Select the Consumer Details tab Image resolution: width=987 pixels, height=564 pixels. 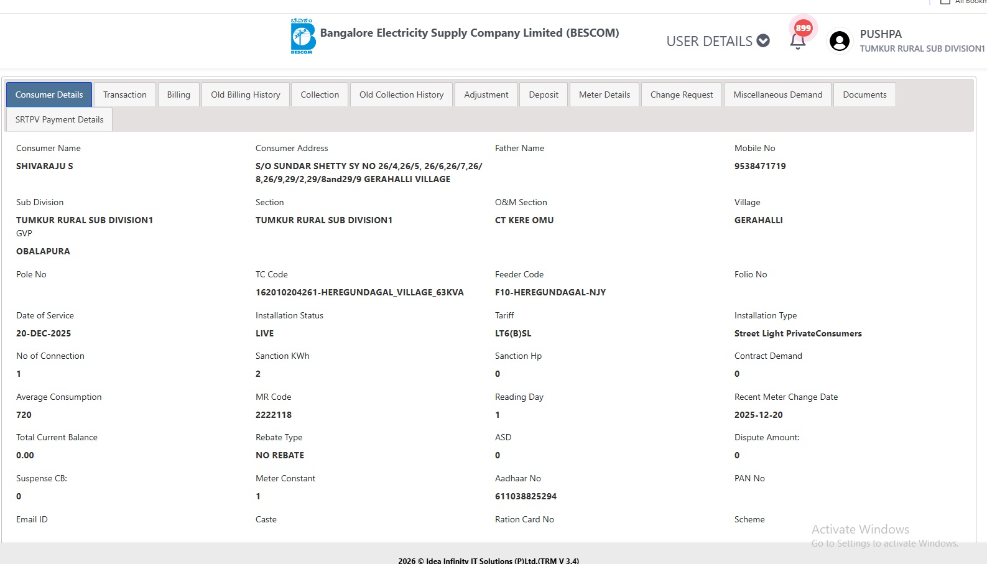coord(49,95)
